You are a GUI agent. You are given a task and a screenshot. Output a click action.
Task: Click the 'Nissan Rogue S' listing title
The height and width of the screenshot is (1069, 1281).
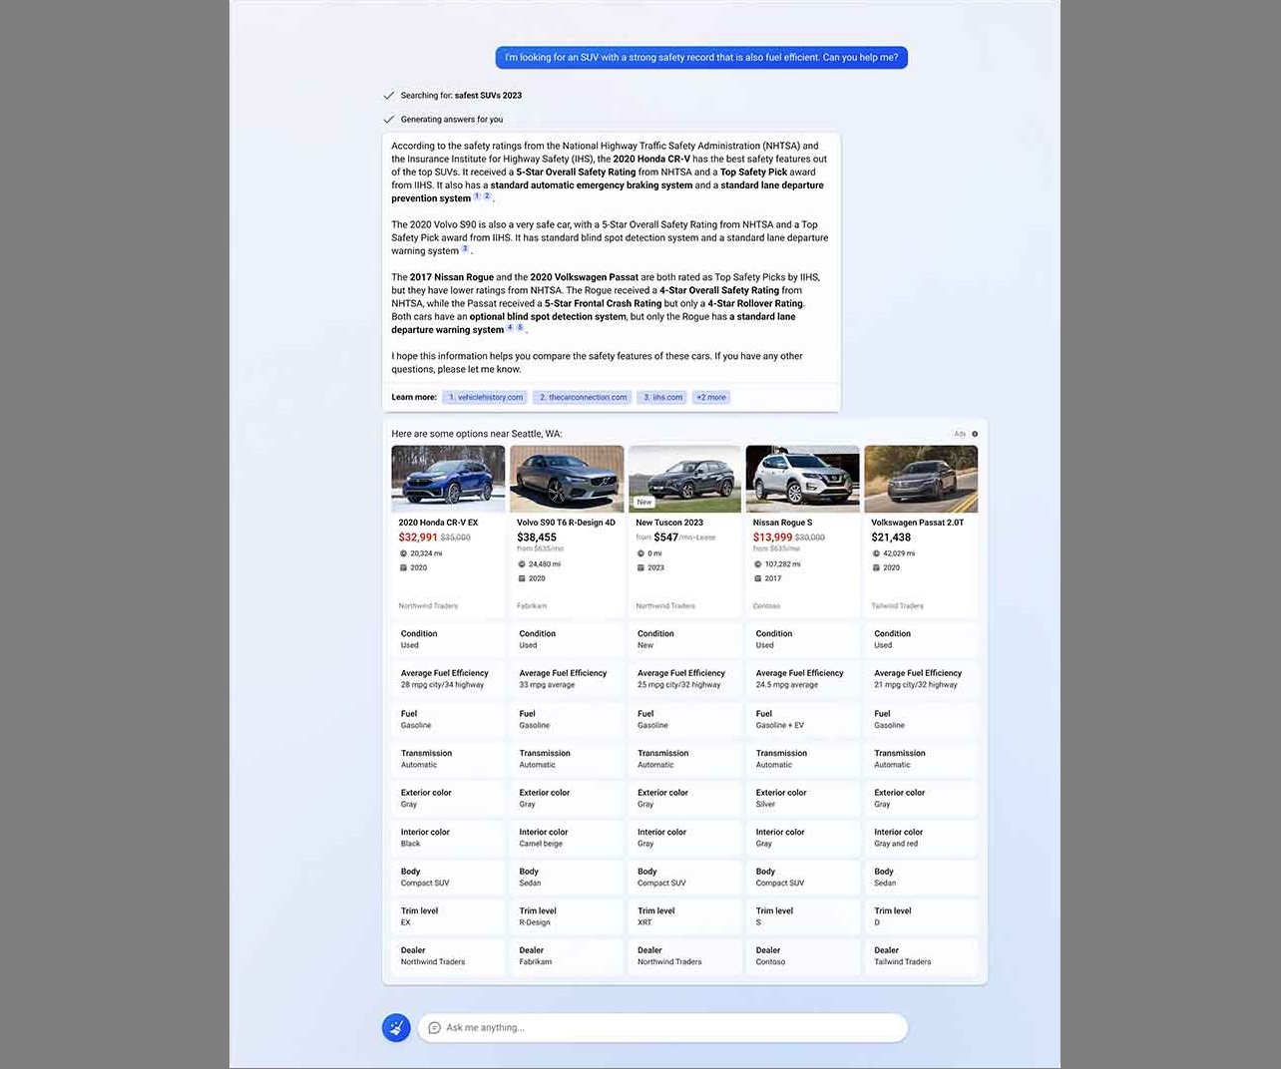(x=782, y=523)
